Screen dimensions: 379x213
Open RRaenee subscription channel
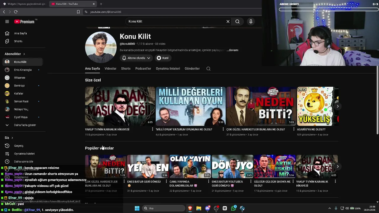(x=23, y=78)
